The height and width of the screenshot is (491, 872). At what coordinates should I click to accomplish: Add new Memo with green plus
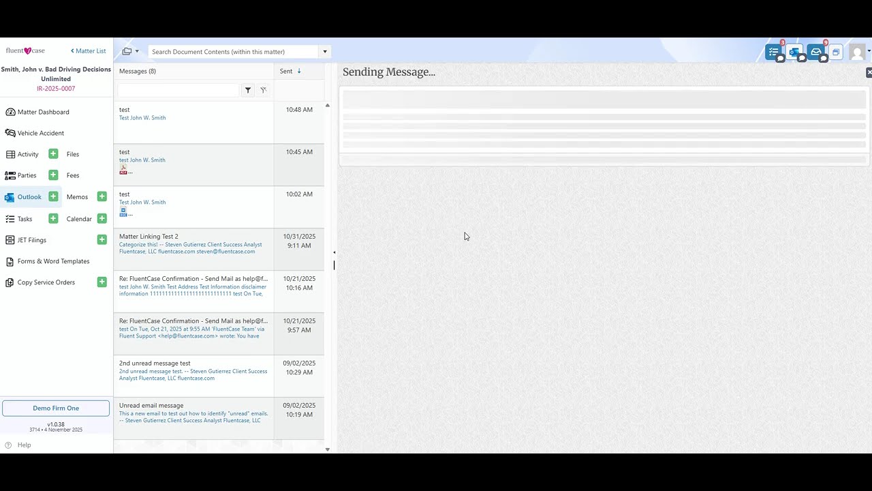click(102, 196)
